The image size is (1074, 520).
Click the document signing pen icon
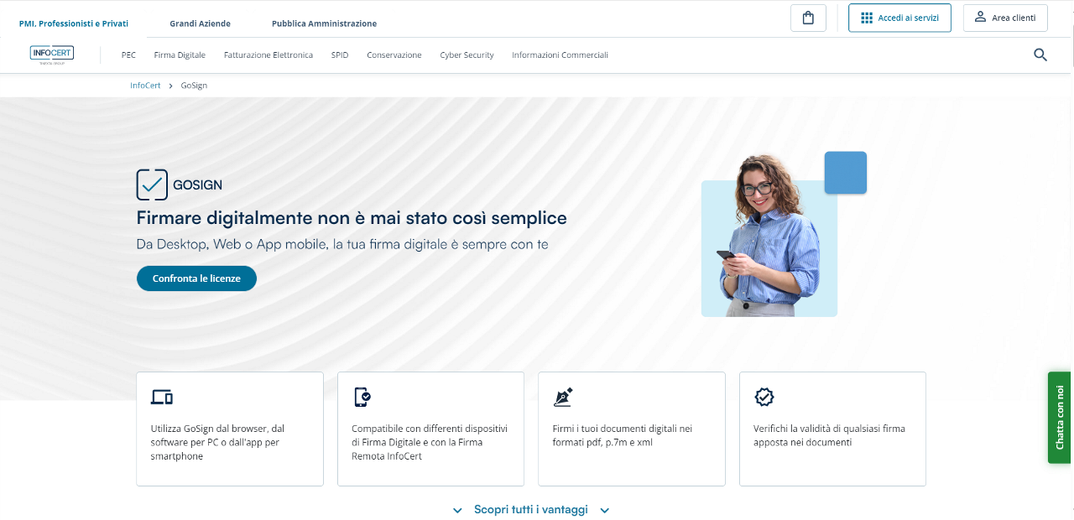(563, 397)
